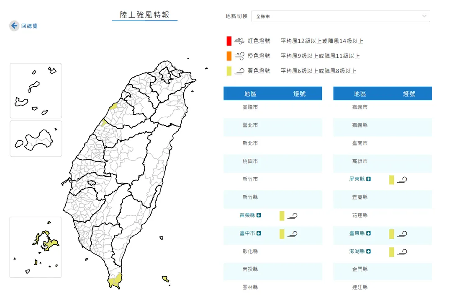Image resolution: width=452 pixels, height=308 pixels.
Task: Open the 澎湖縣 link
Action: coord(357,251)
